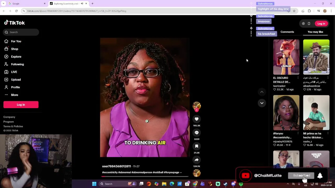Like the video with the heart icon
This screenshot has width=335, height=188.
(197, 119)
